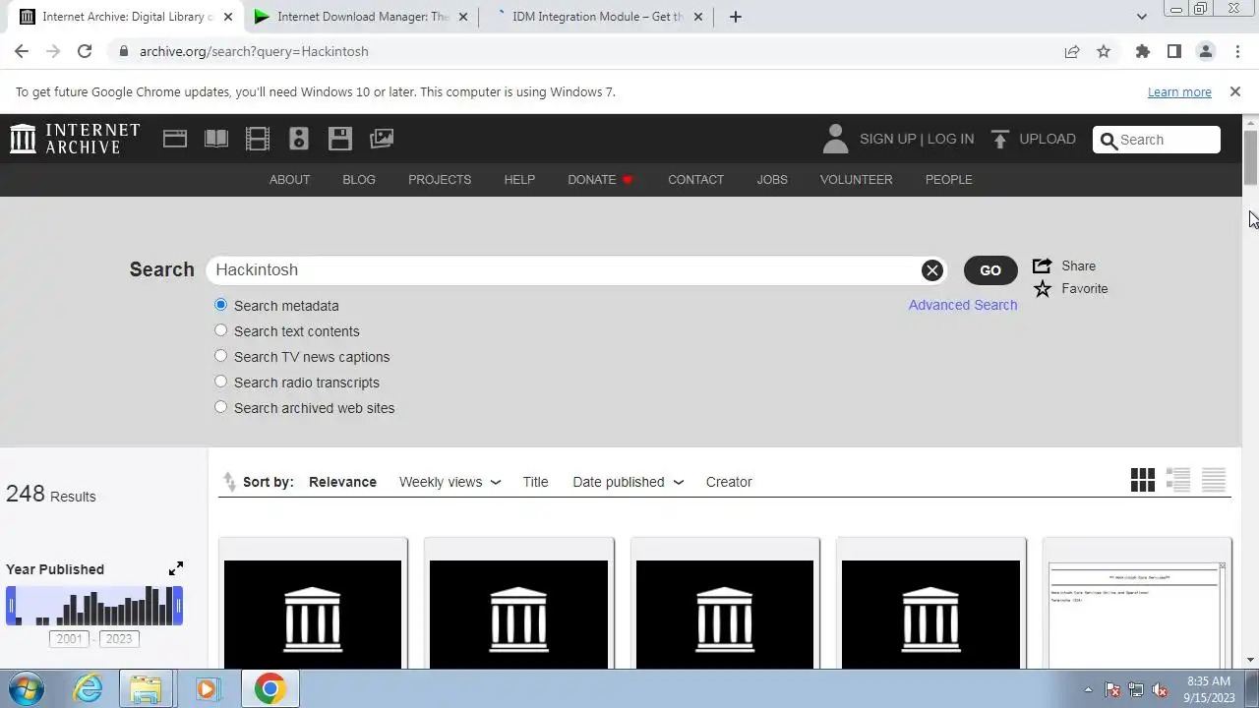Open the HELP menu item
Screen dimensions: 1259x708
point(519,179)
